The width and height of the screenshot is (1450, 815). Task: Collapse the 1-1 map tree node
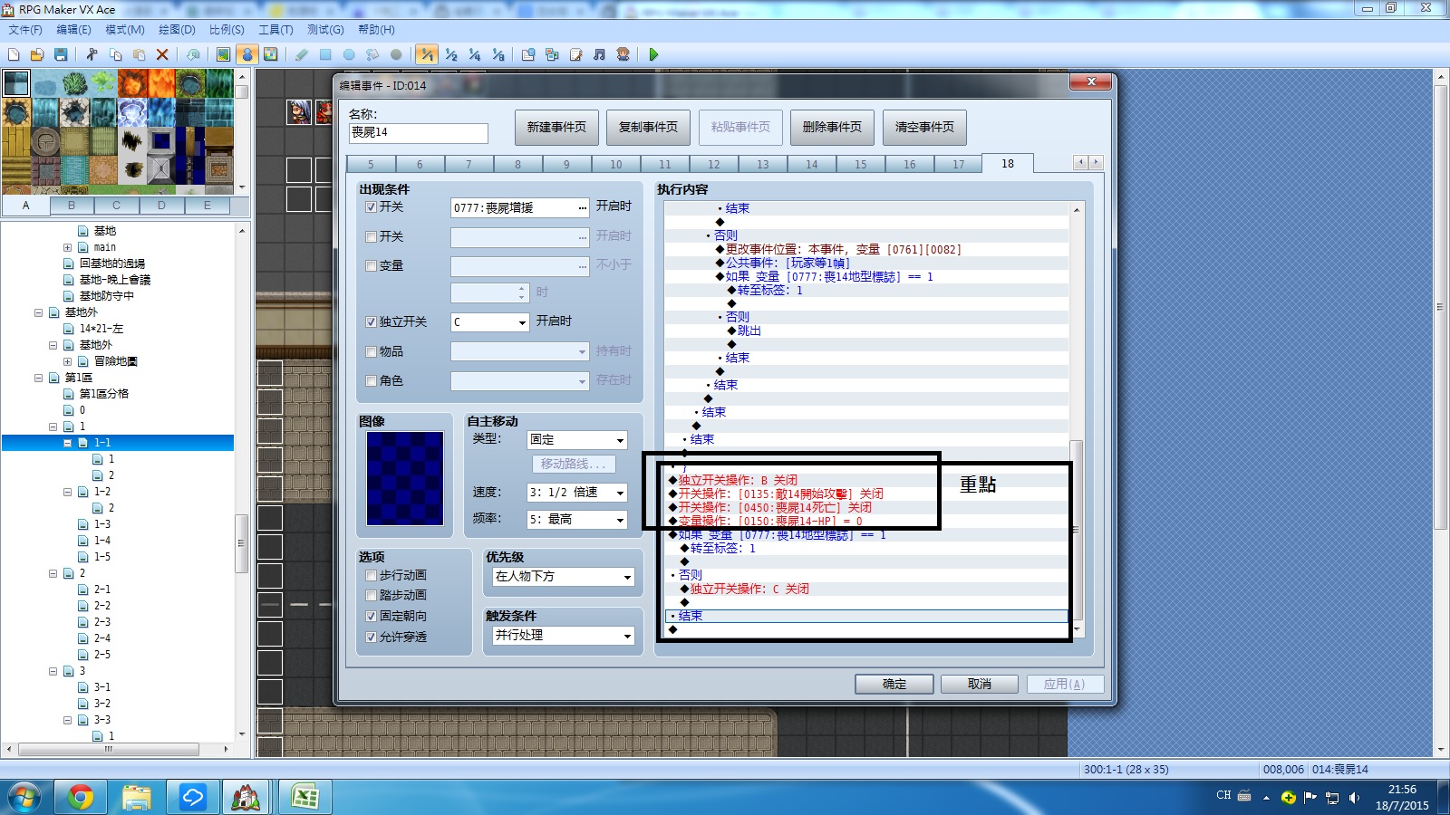pos(68,443)
